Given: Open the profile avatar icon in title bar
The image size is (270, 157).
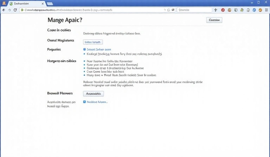Looking at the screenshot, I should [4, 3].
